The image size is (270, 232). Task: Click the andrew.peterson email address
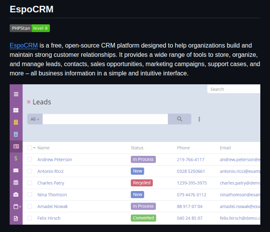(x=240, y=160)
